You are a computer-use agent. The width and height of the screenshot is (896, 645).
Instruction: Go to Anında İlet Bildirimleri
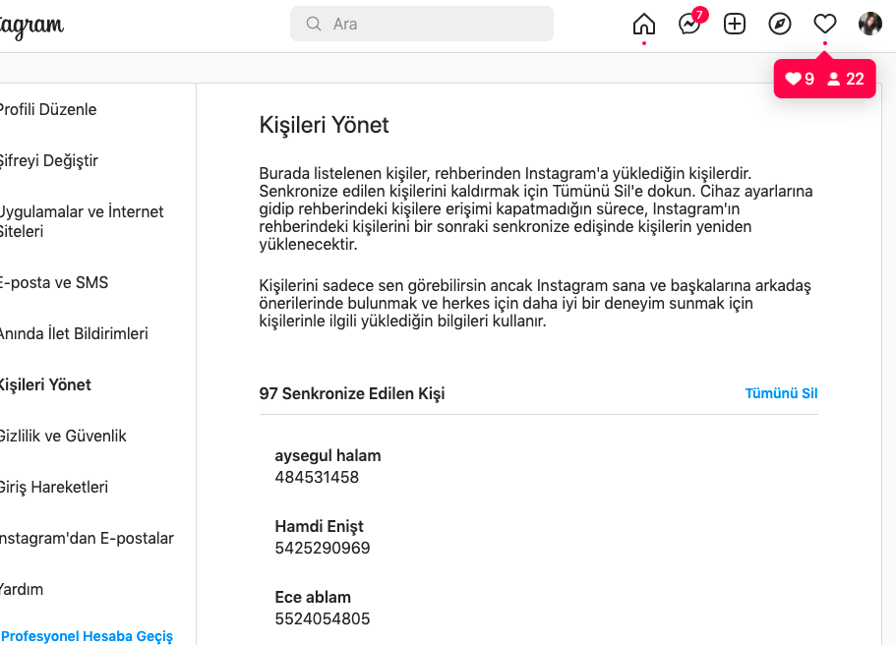click(x=74, y=333)
